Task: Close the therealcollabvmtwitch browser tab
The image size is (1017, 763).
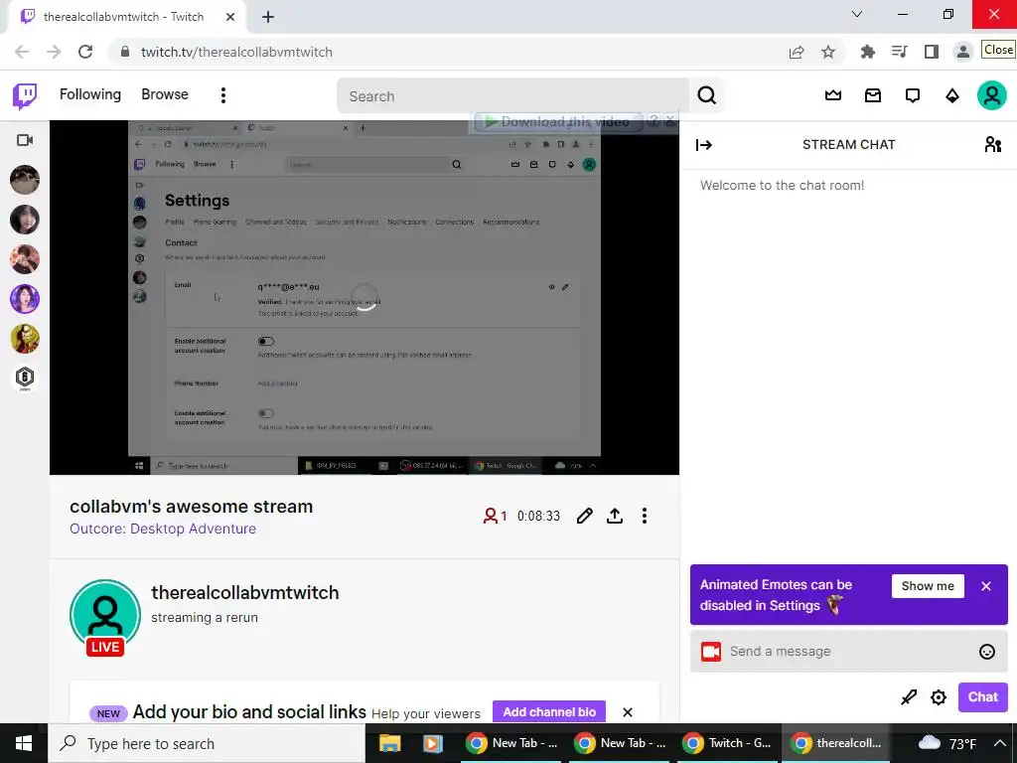Action: pos(230,17)
